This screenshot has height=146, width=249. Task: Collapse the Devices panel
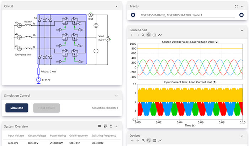[242, 135]
